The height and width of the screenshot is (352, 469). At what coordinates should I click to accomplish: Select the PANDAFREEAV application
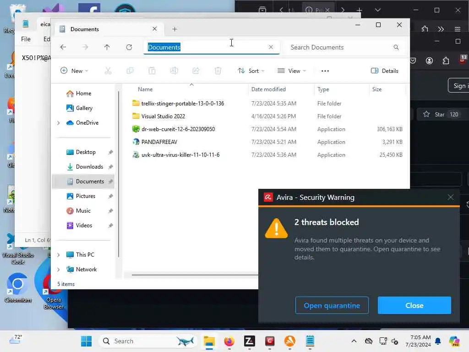159,142
